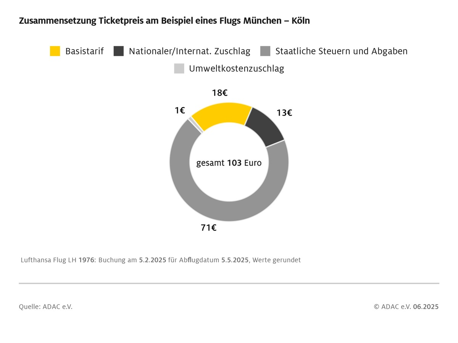Click the dark Nationaler/Internat. Zuschlag legend swatch
Image resolution: width=458 pixels, height=343 pixels.
pos(119,51)
